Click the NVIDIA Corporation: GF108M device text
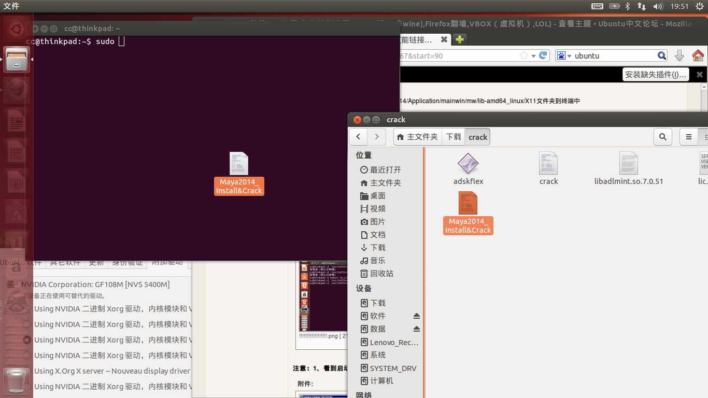Screen dimensions: 708x398 95,284
